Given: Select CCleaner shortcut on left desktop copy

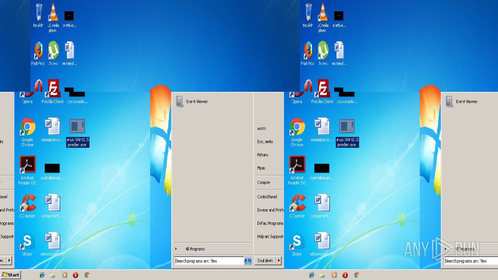Looking at the screenshot, I should click(x=27, y=206).
